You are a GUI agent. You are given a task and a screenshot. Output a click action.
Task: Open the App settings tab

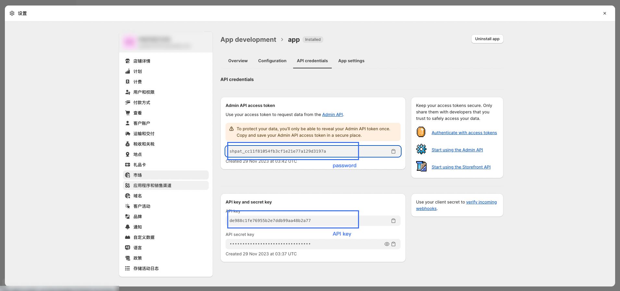pyautogui.click(x=351, y=61)
